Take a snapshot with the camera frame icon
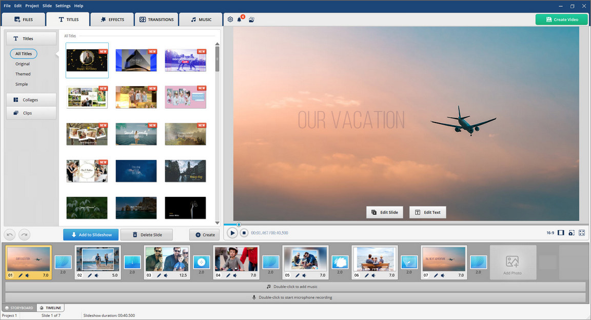Viewport: 591px width, 320px height. pos(571,233)
